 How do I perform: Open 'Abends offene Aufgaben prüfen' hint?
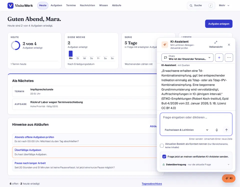tap(34, 137)
